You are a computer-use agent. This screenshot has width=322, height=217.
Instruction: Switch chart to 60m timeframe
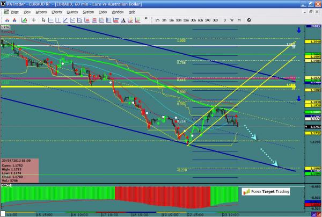(x=200, y=20)
